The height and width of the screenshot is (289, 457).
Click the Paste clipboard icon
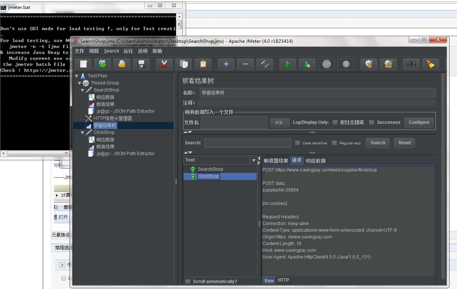(x=203, y=64)
